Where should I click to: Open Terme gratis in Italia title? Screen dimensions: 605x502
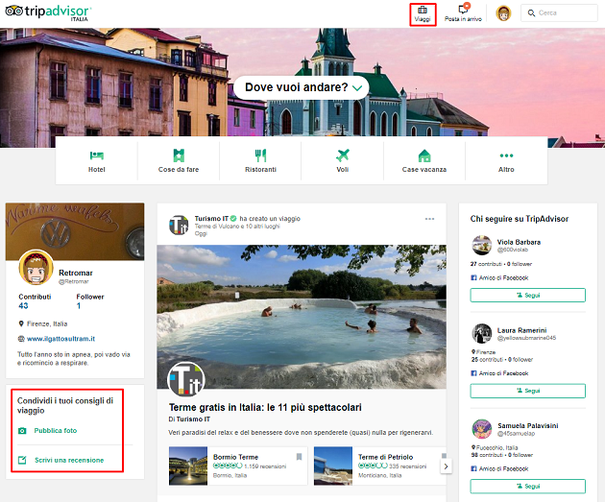click(x=265, y=407)
